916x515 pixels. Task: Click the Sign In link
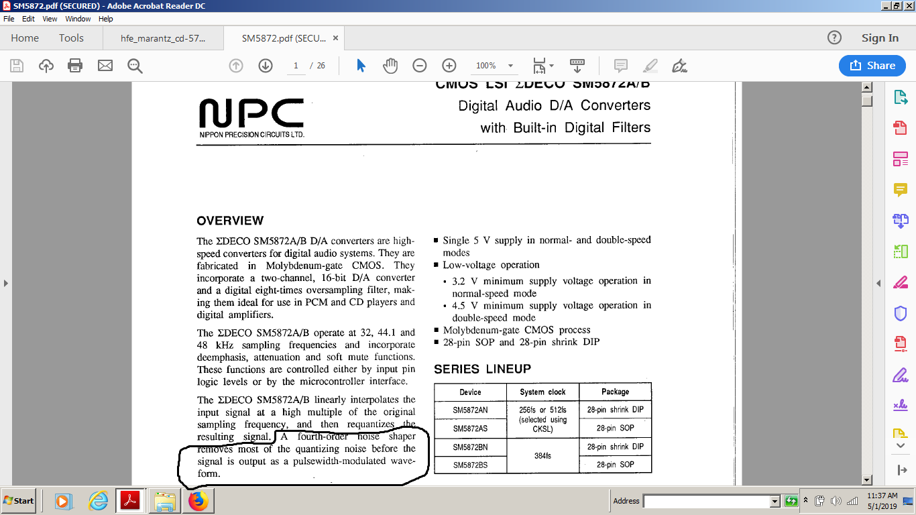coord(880,38)
